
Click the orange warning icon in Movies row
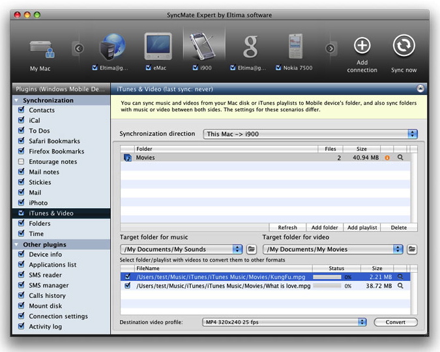click(x=387, y=157)
